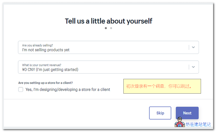This screenshot has height=132, width=216.
Task: Open the "What is your current revenue?" dropdown
Action: click(x=108, y=67)
